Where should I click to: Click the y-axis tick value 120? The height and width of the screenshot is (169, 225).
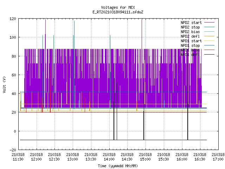pyautogui.click(x=13, y=19)
